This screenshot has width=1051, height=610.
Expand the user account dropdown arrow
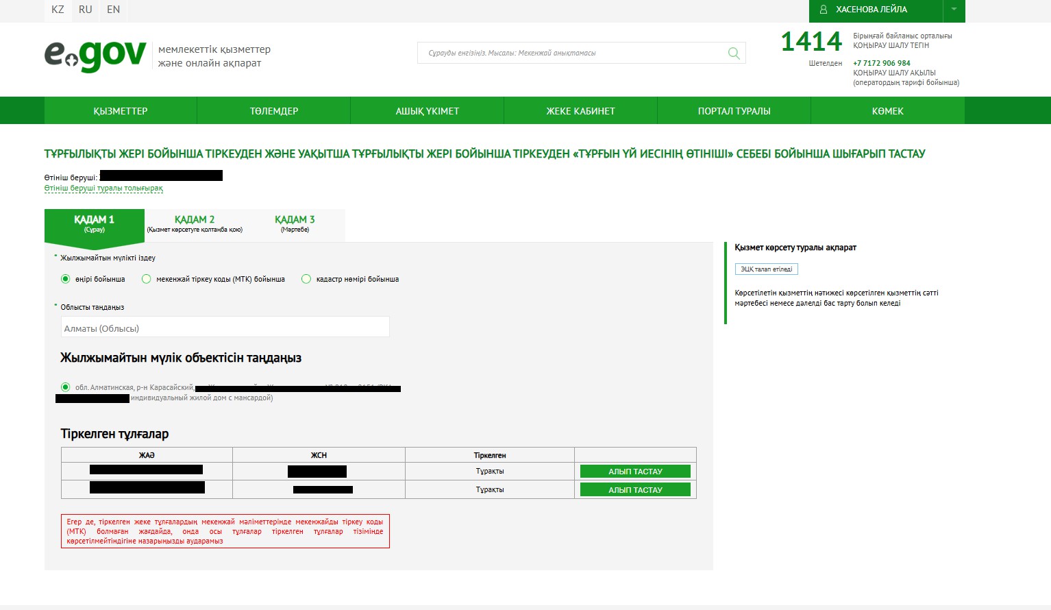[x=954, y=10]
